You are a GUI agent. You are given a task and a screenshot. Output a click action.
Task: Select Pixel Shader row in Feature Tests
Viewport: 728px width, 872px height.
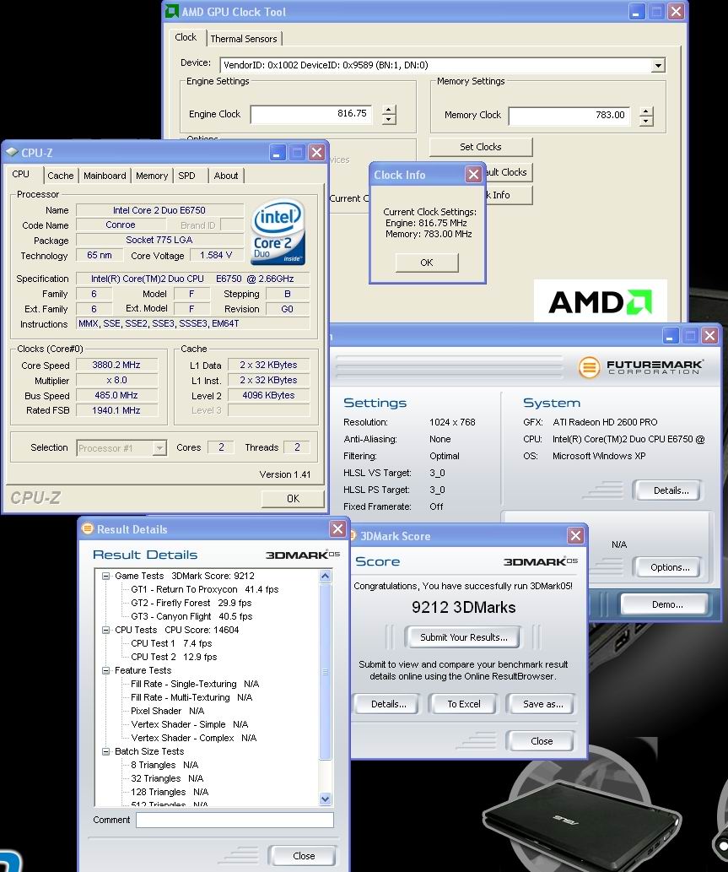click(x=167, y=711)
